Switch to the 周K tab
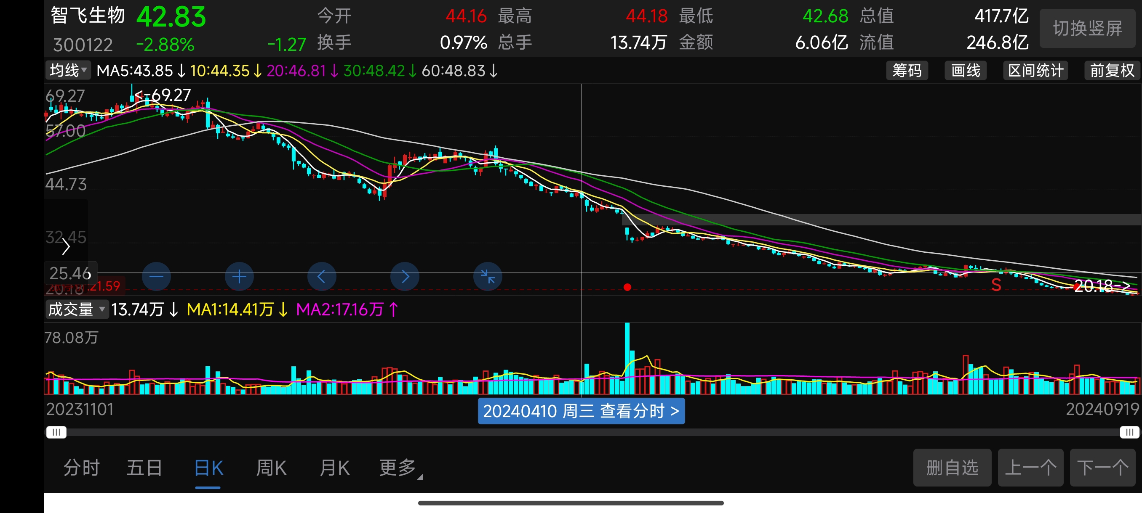This screenshot has height=513, width=1142. (271, 468)
